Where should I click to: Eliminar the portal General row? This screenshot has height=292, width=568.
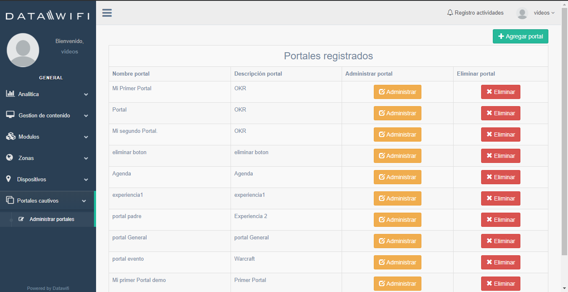[501, 241]
